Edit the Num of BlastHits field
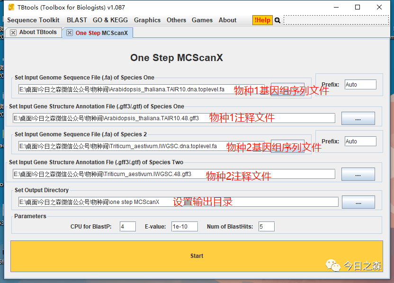Screen dimensions: 394x283 point(267,227)
